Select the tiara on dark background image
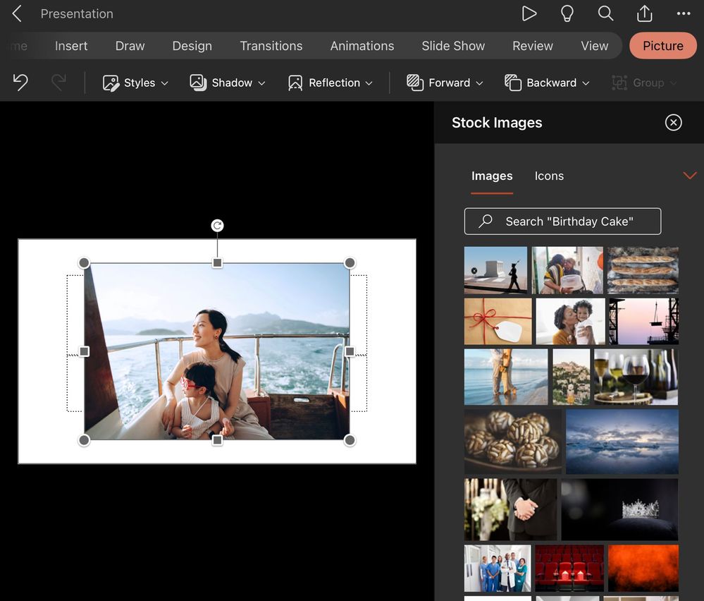704x601 pixels. [619, 509]
